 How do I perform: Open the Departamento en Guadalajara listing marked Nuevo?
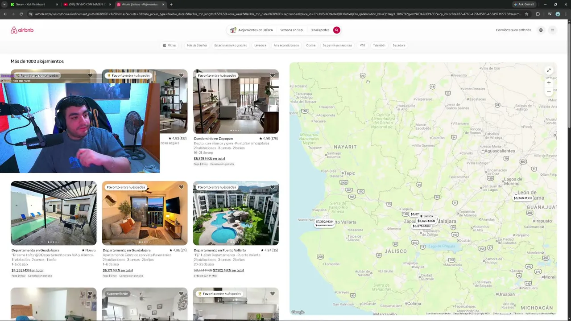(x=35, y=250)
